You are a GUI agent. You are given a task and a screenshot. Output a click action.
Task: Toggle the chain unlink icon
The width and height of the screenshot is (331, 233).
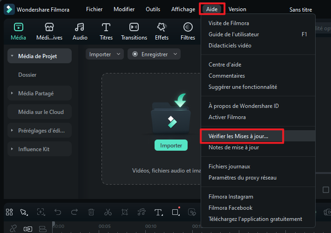coord(13,228)
